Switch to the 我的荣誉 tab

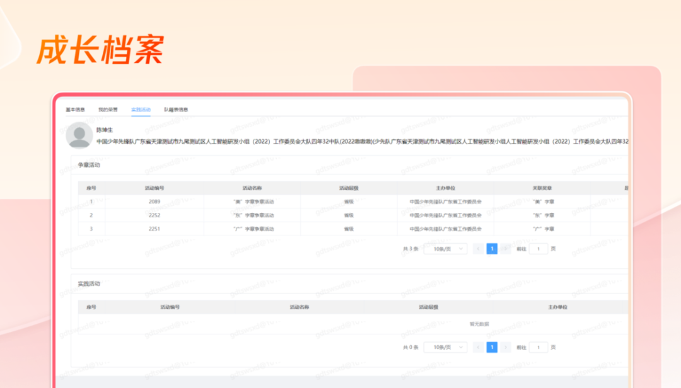(108, 110)
